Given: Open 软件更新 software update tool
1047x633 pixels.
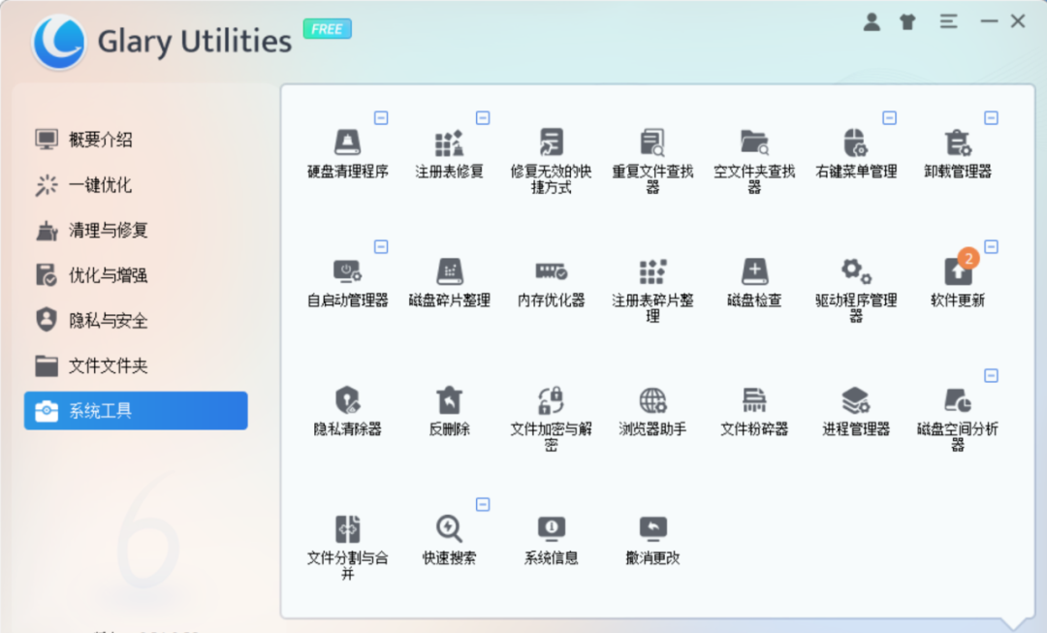Looking at the screenshot, I should (958, 283).
